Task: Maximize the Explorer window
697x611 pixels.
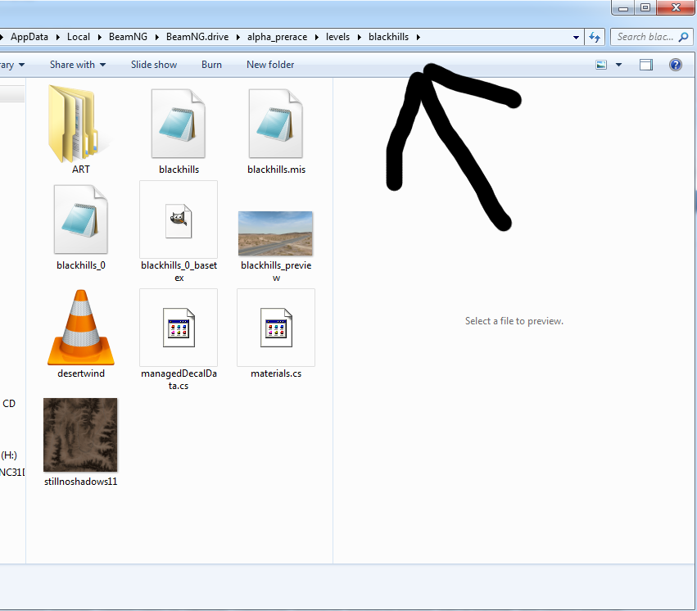Action: tap(645, 7)
